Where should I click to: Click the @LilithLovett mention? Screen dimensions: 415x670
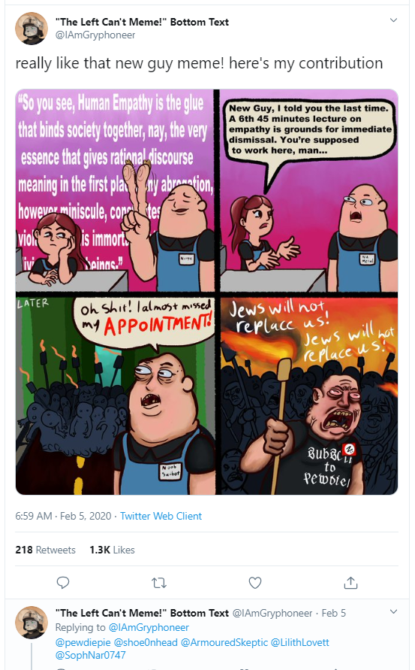[300, 642]
